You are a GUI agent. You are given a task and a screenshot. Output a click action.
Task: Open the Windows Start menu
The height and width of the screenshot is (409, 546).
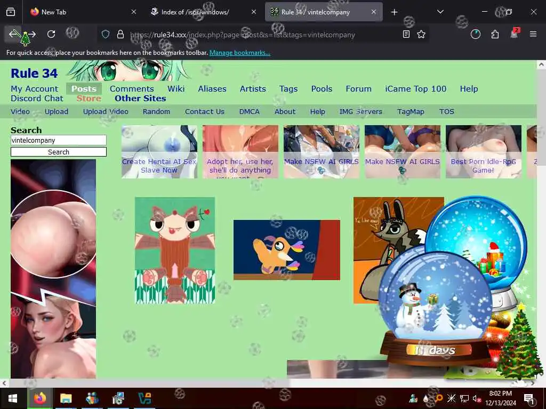point(13,398)
